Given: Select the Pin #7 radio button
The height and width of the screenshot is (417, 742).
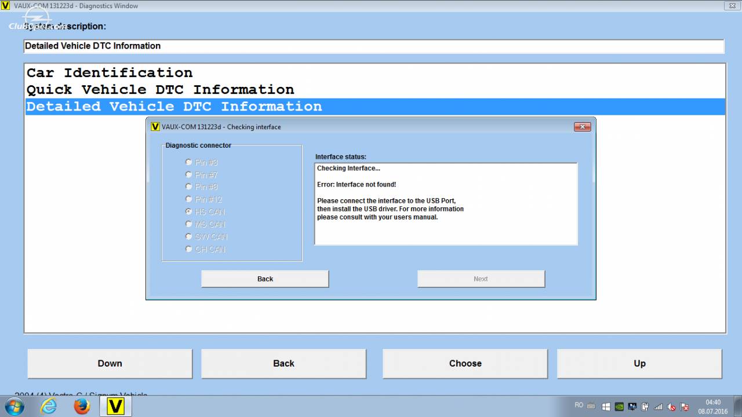Looking at the screenshot, I should pyautogui.click(x=188, y=174).
